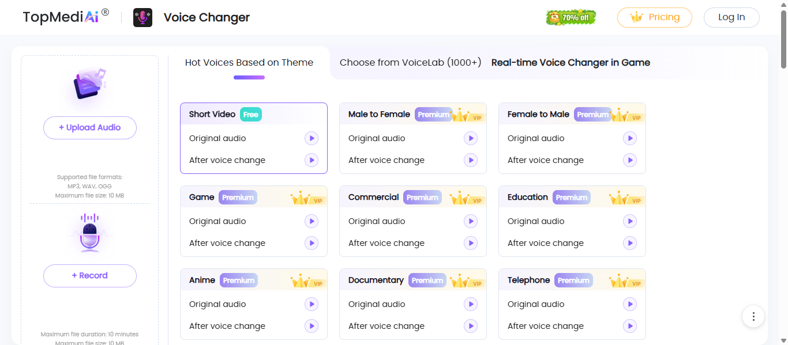Click the Voice Changer microphone app icon
Viewport: 788px width, 345px height.
[x=142, y=17]
